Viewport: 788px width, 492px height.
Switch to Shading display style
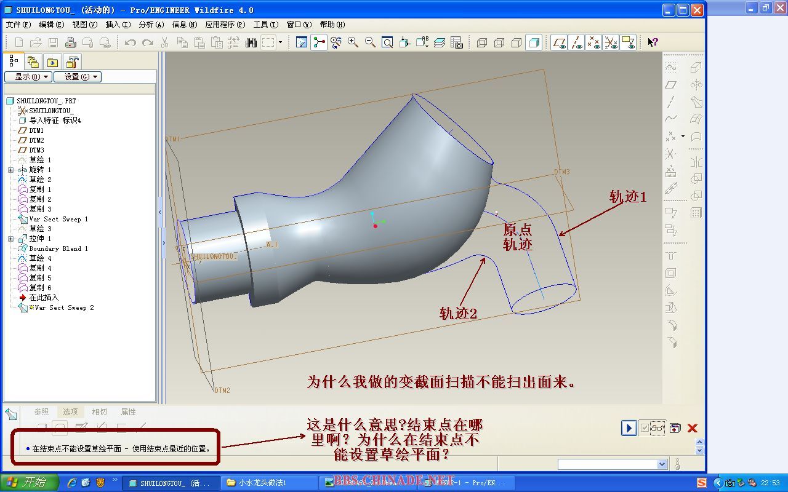point(534,42)
